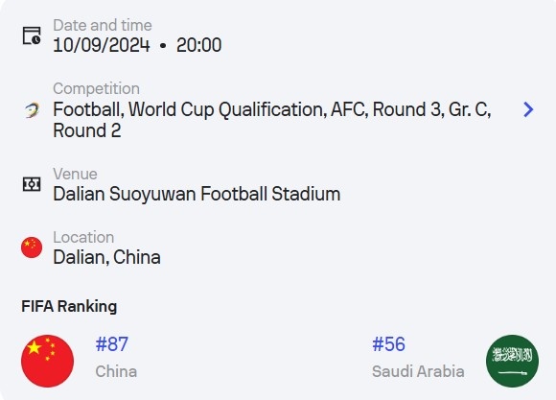Click the small China flag beside Location
This screenshot has width=556, height=400.
click(32, 247)
